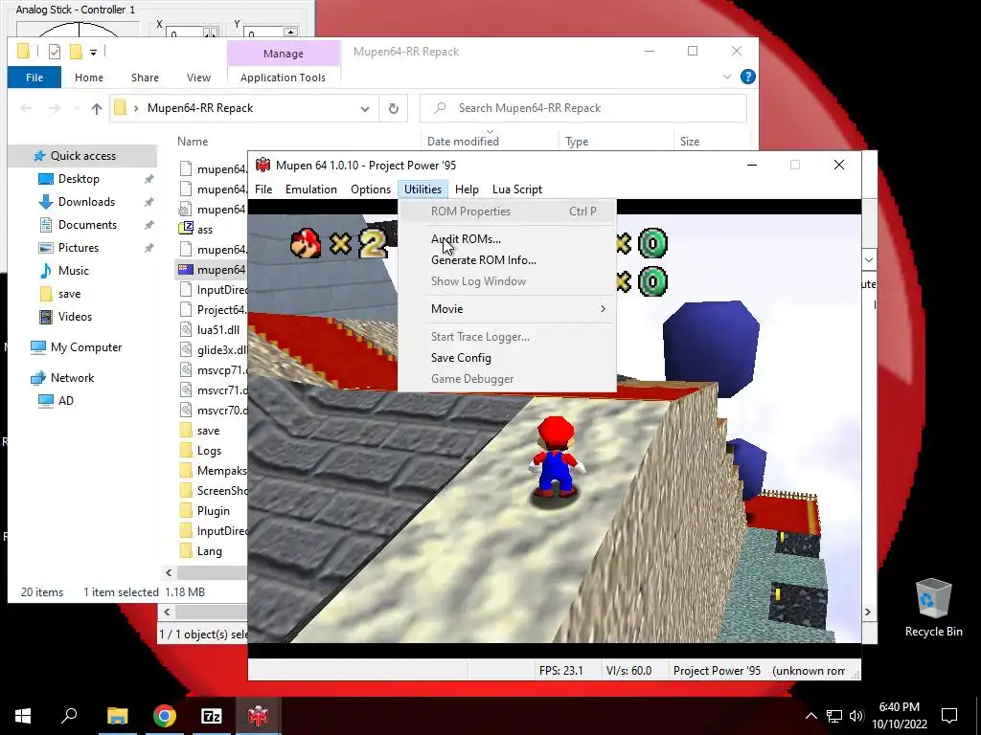Click Explorer Up one level arrow
Viewport: 981px width, 735px height.
click(x=97, y=109)
